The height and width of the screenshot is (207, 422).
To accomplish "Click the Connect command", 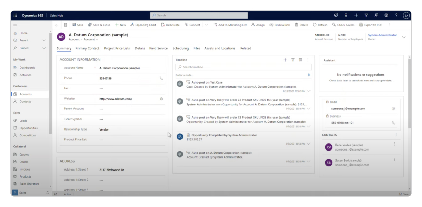I will pos(192,25).
